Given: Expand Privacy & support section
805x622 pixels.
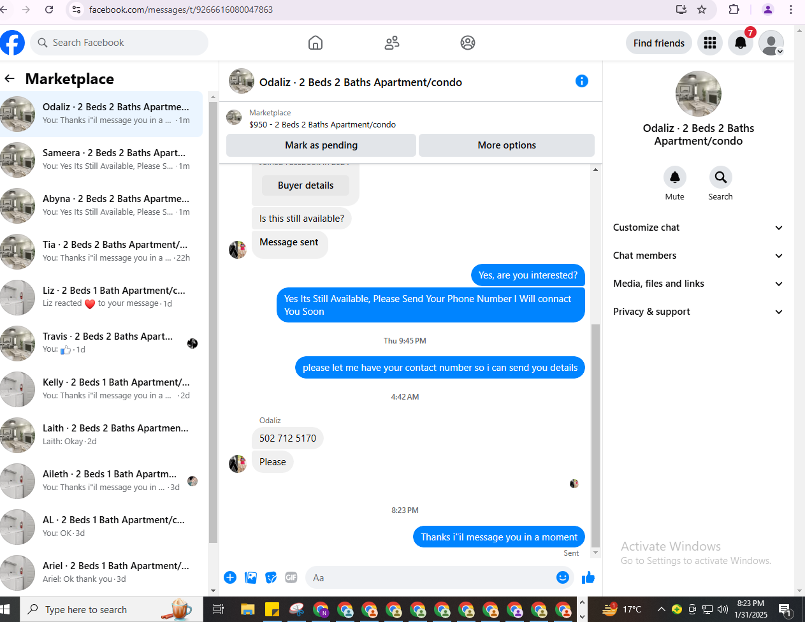Looking at the screenshot, I should [698, 312].
